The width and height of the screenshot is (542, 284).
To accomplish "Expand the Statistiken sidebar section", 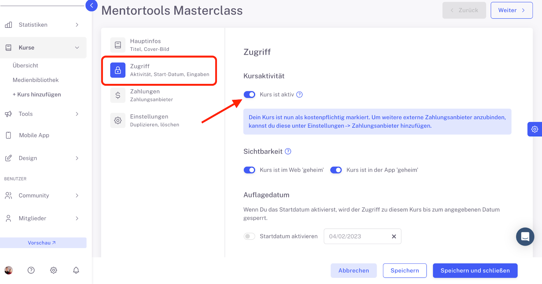I will pyautogui.click(x=43, y=25).
